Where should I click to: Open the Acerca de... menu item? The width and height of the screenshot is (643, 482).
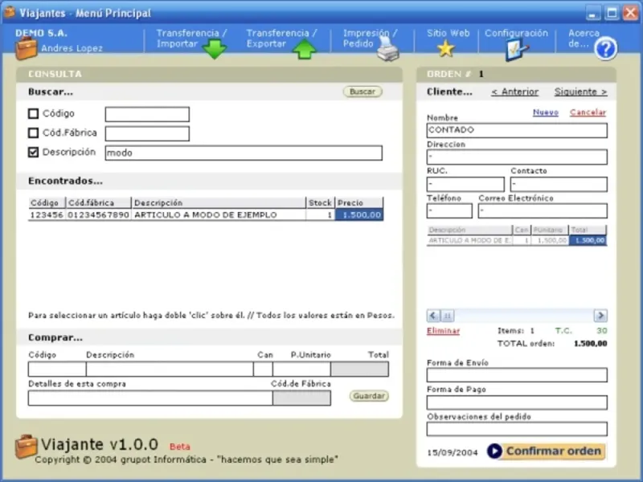coord(584,38)
